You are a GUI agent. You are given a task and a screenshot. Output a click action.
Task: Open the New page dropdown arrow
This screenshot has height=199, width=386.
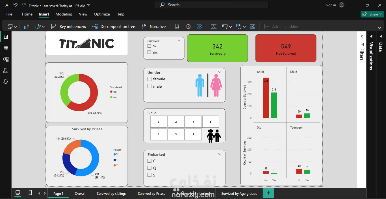(16, 27)
